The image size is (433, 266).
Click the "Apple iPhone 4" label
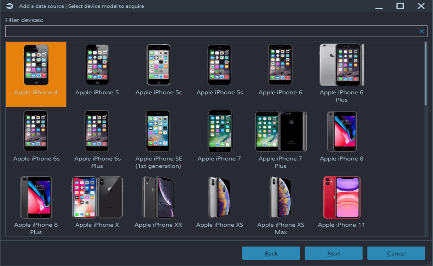pyautogui.click(x=36, y=92)
